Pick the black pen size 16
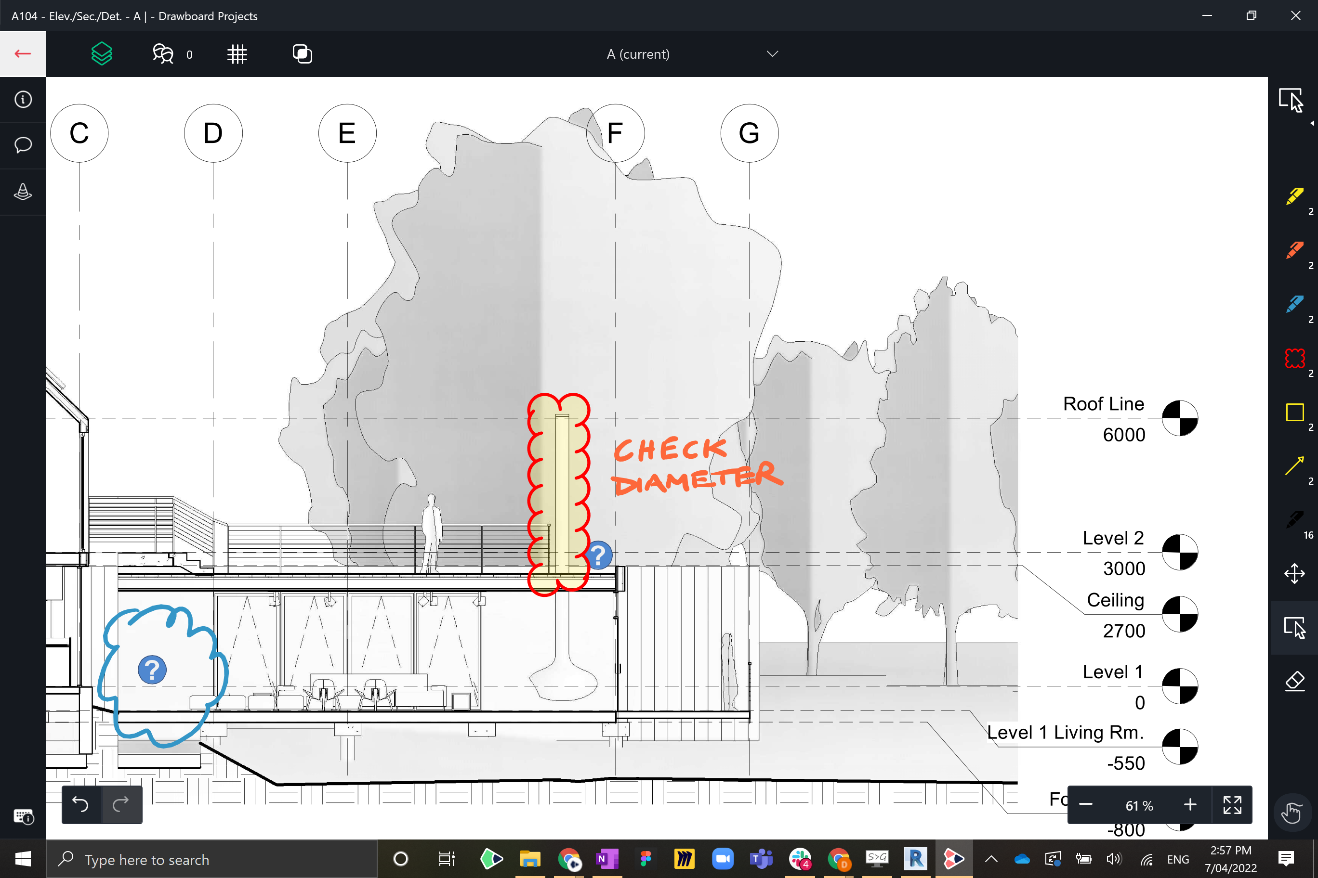 [1294, 520]
